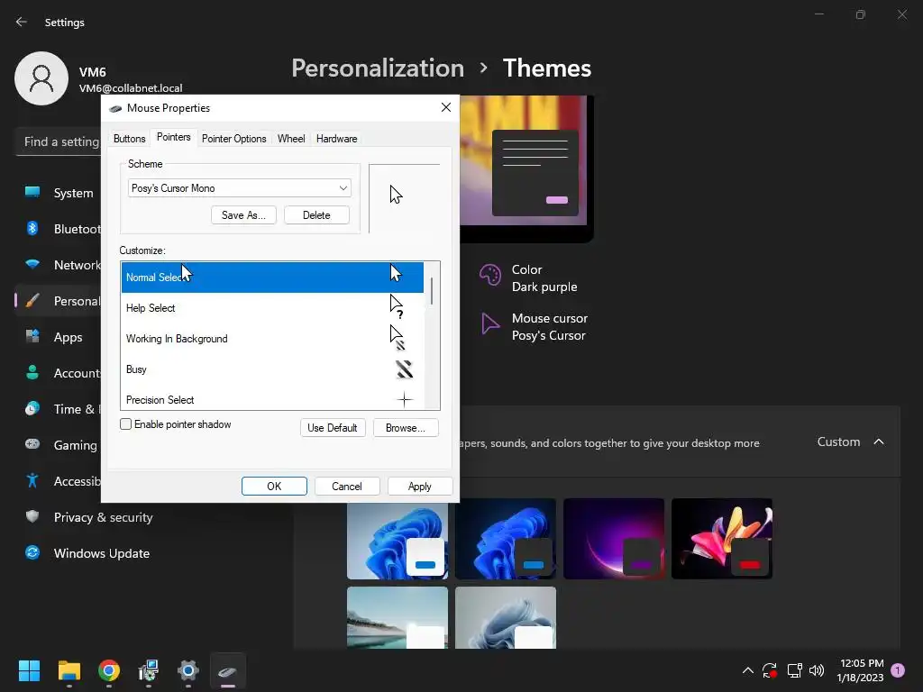This screenshot has width=923, height=692.
Task: Click the VM6 user avatar
Action: tap(41, 78)
